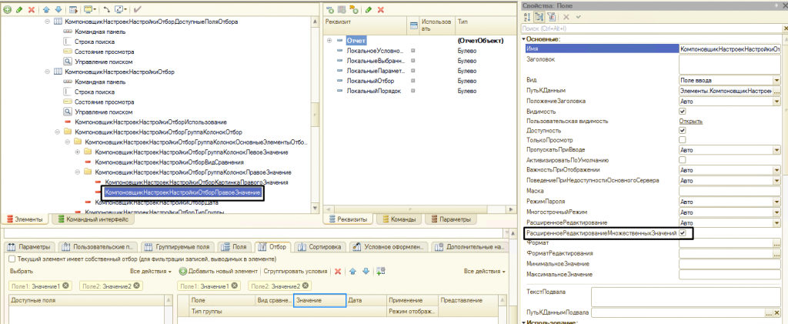Image resolution: width=788 pixels, height=324 pixels.
Task: Click the undo-style curved arrow toolbar icon
Action: 106,9
